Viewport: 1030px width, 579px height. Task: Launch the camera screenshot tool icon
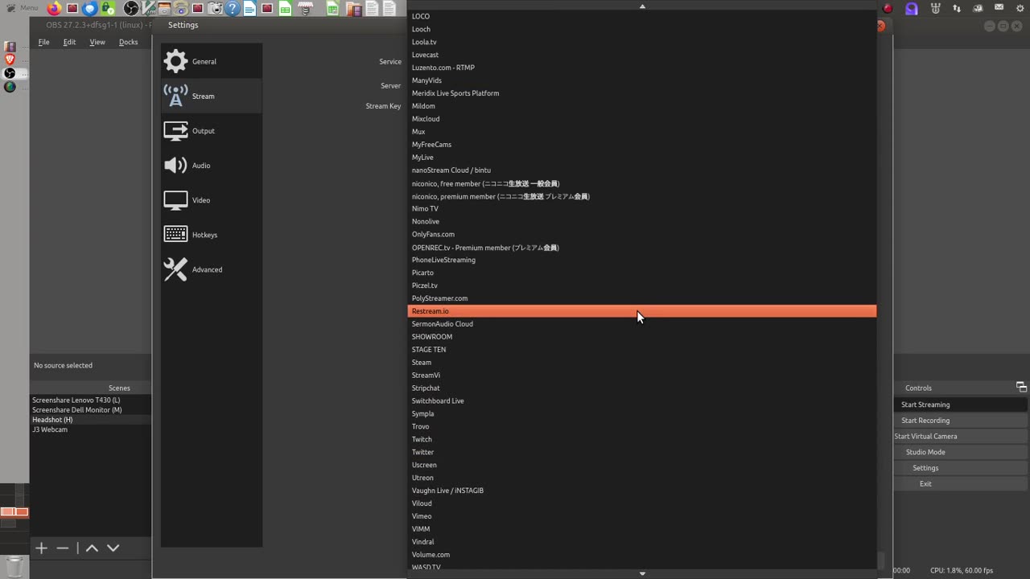click(x=215, y=8)
